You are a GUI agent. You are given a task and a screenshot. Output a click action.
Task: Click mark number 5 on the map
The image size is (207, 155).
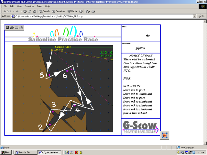coord(42,75)
